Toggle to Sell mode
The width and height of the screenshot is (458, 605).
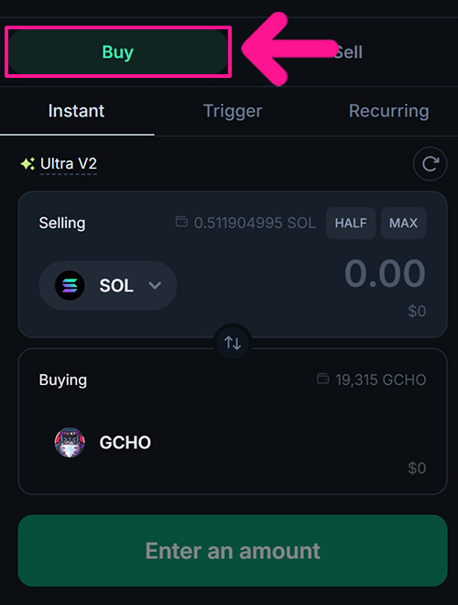pyautogui.click(x=348, y=52)
